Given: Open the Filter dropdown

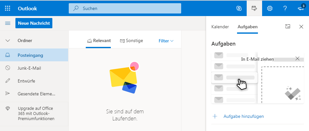Looking at the screenshot, I should pyautogui.click(x=166, y=41).
